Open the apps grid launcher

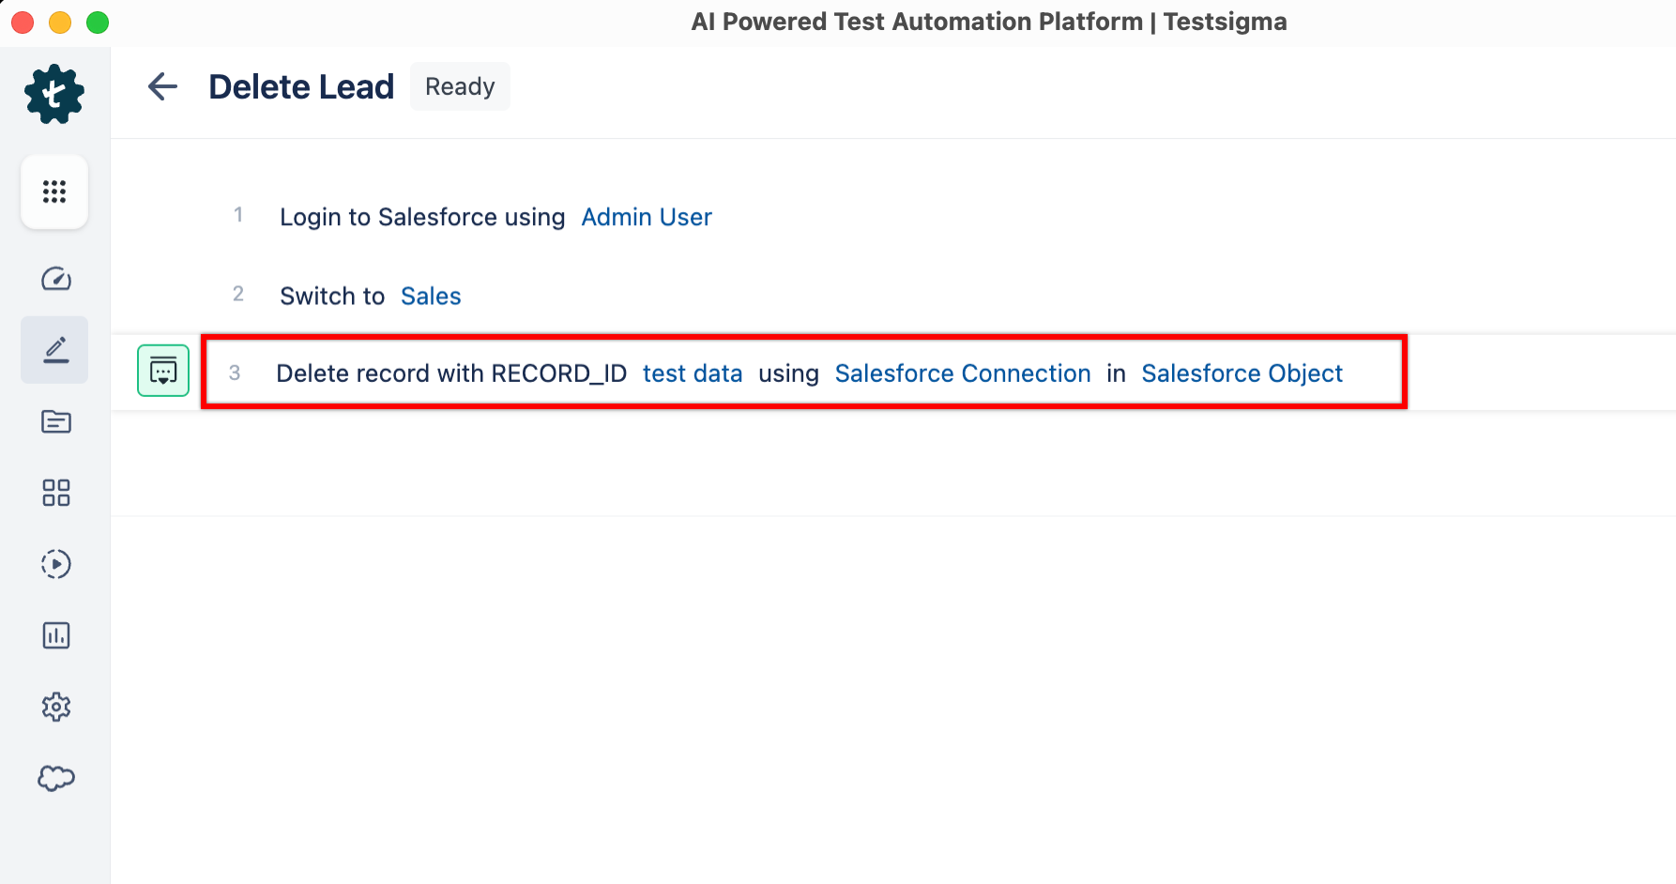54,192
